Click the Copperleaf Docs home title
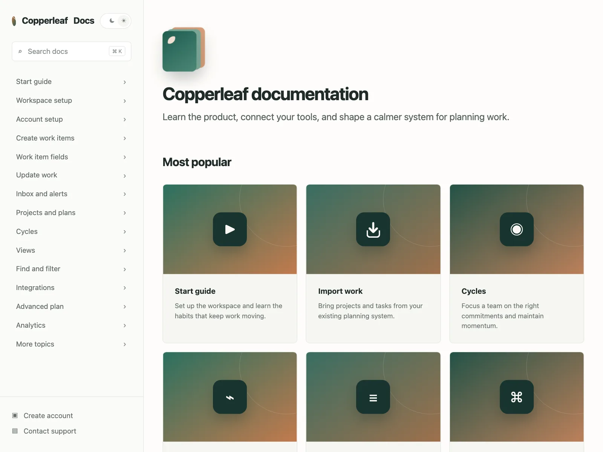The height and width of the screenshot is (452, 603). click(58, 21)
